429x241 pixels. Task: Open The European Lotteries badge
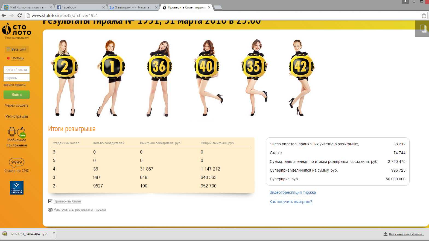pos(17,188)
